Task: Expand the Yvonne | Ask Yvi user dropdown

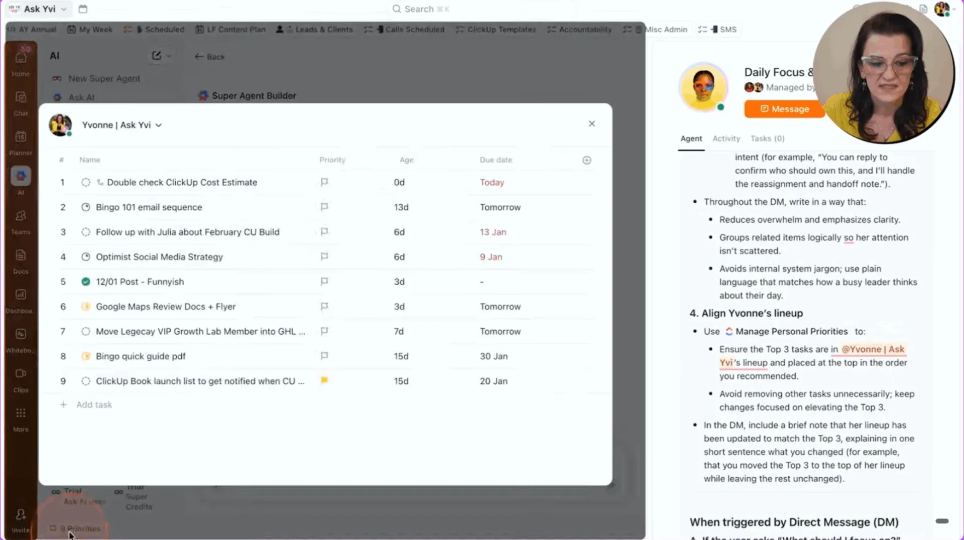Action: click(x=159, y=125)
